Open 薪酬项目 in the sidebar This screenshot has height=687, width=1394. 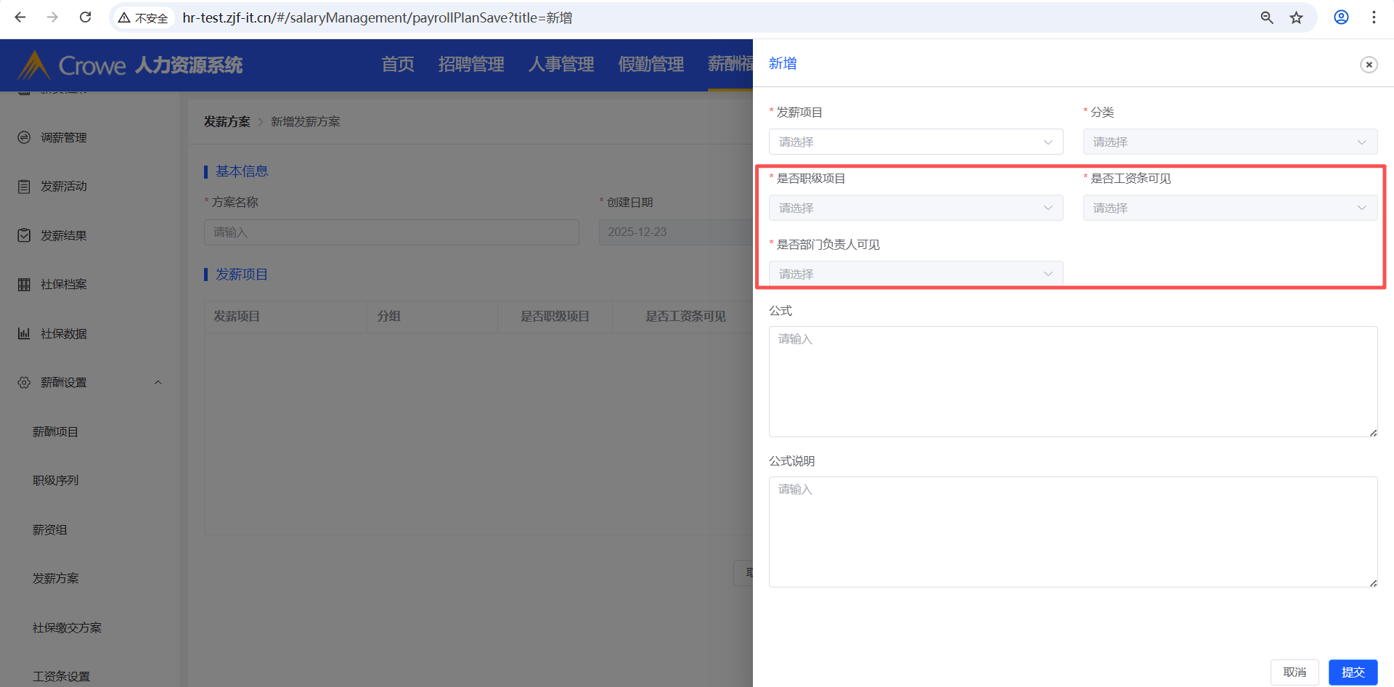tap(55, 431)
